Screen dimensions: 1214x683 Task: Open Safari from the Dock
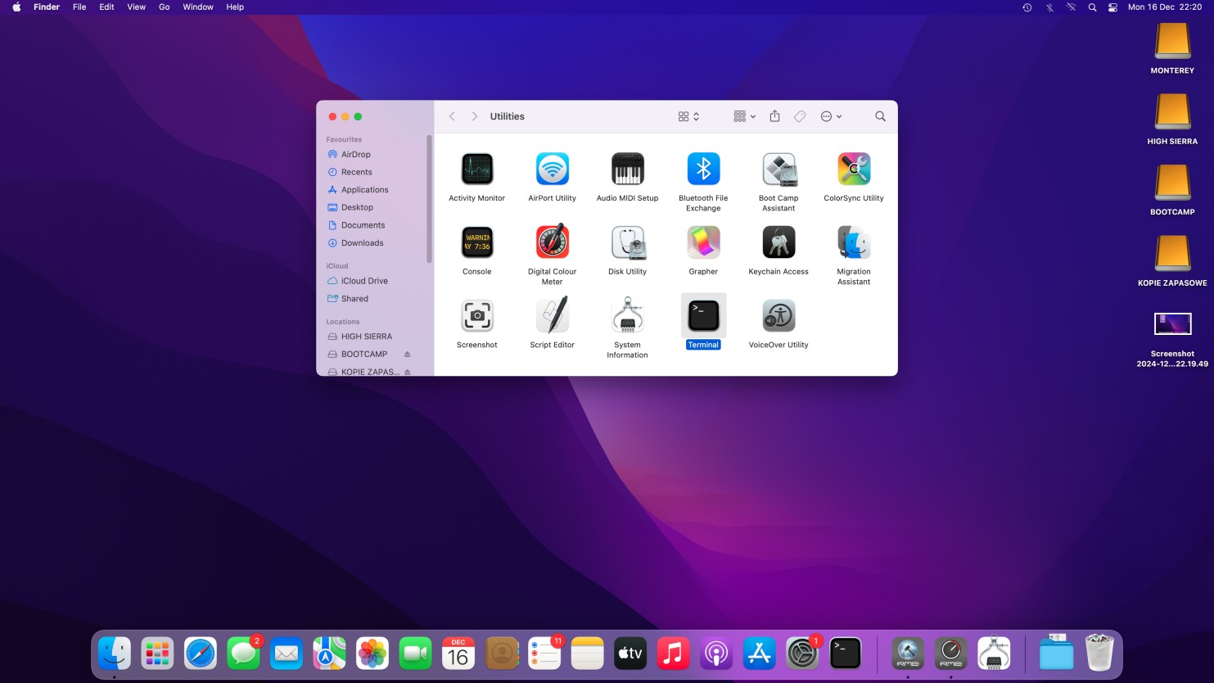[201, 654]
